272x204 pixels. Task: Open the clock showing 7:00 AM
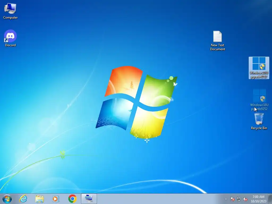pyautogui.click(x=258, y=199)
